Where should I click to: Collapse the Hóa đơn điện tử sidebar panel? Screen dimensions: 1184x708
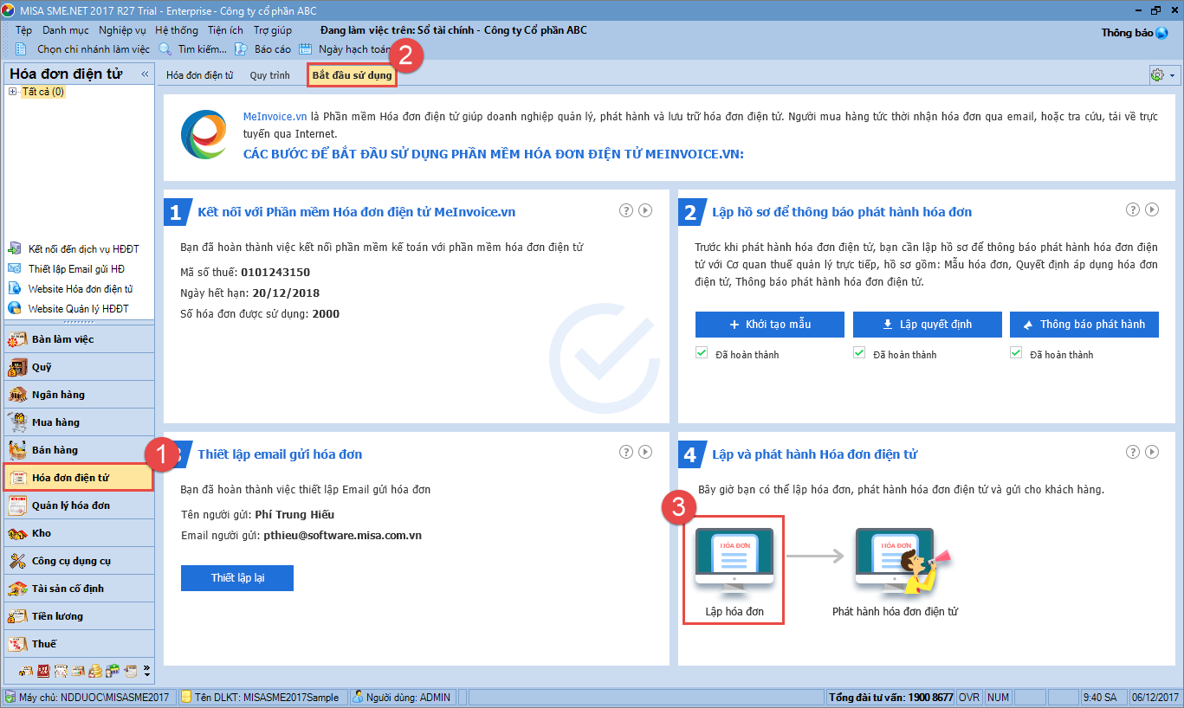coord(145,74)
